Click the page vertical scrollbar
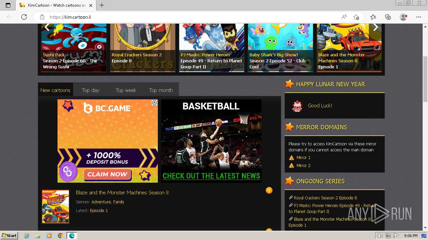This screenshot has height=240, width=428. pos(425,80)
